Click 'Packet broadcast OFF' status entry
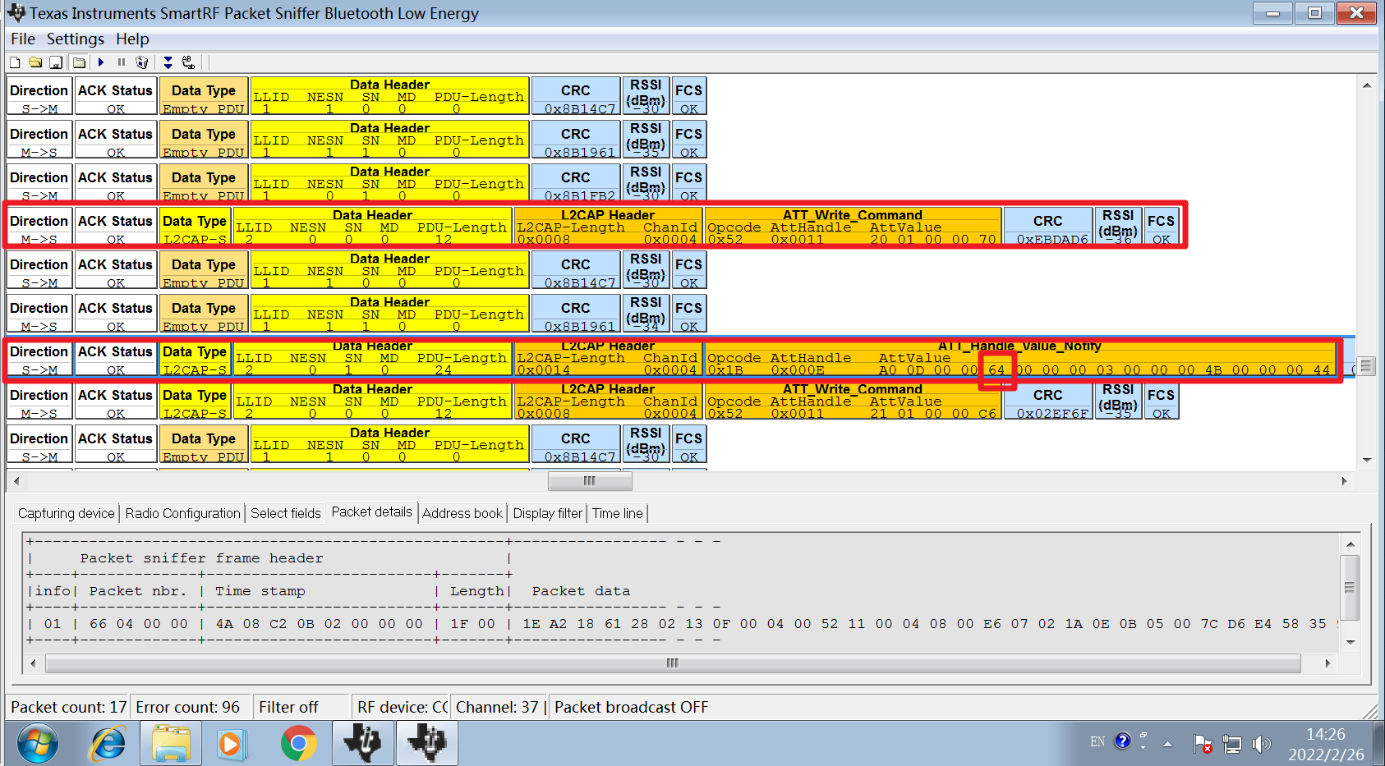1385x766 pixels. point(631,707)
